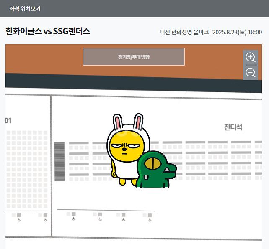The width and height of the screenshot is (269, 249).
Task: Click the dark striped seat block at left
Action: [x=59, y=161]
